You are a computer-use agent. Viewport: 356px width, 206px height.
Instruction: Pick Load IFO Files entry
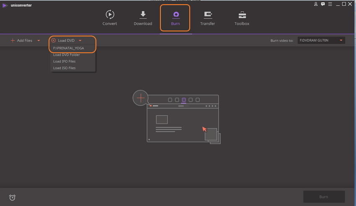point(64,62)
